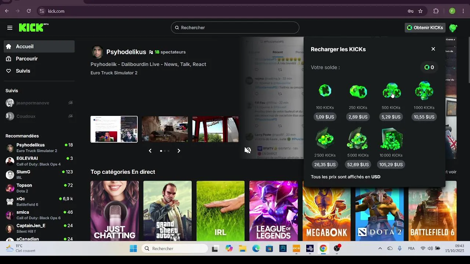The width and height of the screenshot is (470, 264).
Task: Open Euro Truck Simulator 2 category link under stream title
Action: [114, 73]
